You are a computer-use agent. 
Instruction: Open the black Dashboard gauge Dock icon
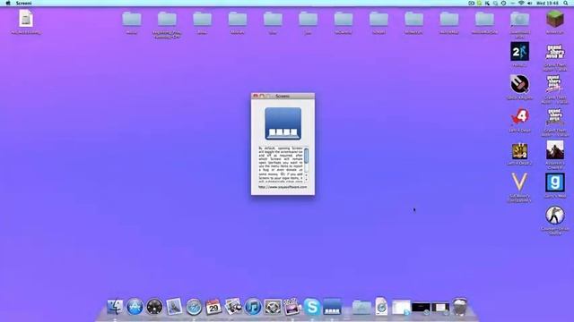(x=154, y=307)
